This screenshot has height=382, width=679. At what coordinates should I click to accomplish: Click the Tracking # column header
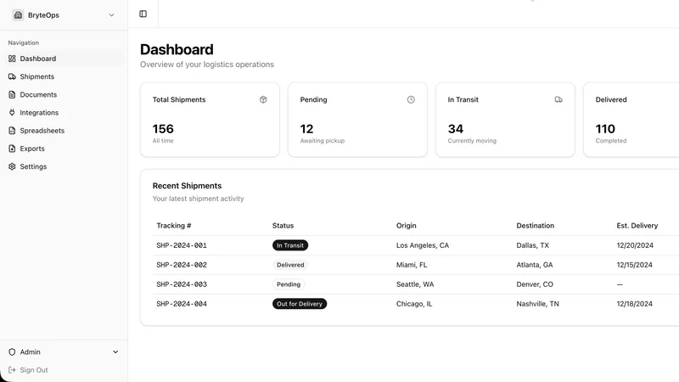[174, 226]
